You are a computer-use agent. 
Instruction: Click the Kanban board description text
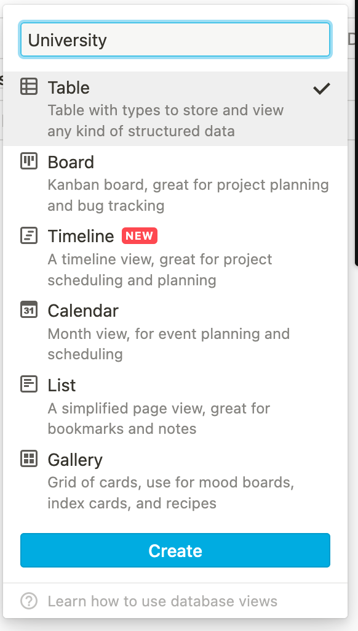pyautogui.click(x=188, y=195)
